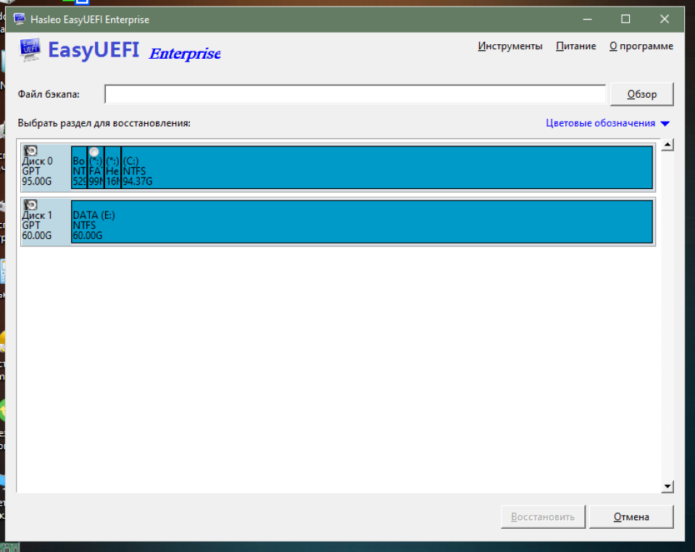Viewport: 695px width, 552px height.
Task: Click the Enterprise edition label
Action: click(x=185, y=54)
